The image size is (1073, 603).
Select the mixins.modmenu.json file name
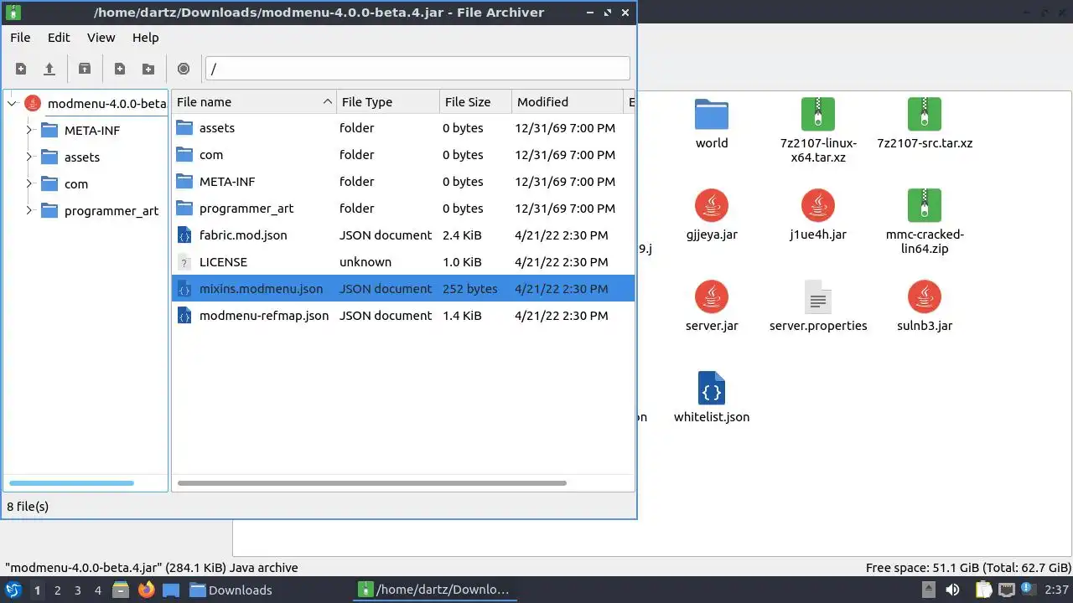tap(261, 289)
